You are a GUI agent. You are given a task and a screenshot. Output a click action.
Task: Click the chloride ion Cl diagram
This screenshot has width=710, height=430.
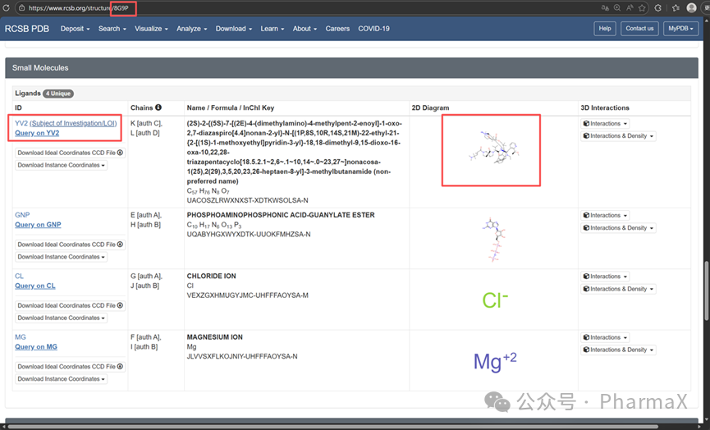click(x=495, y=300)
